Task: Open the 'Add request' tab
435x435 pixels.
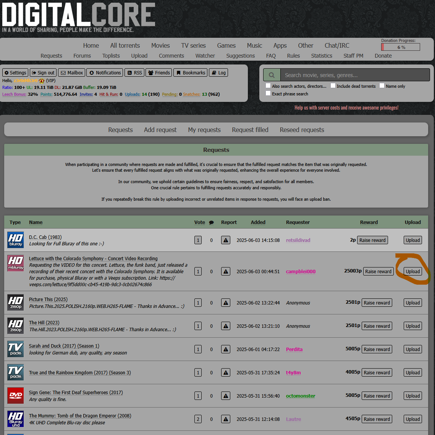Action: click(x=160, y=130)
